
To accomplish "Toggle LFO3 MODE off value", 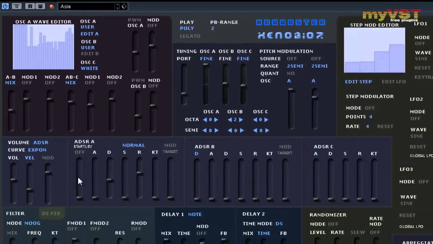I will [424, 182].
